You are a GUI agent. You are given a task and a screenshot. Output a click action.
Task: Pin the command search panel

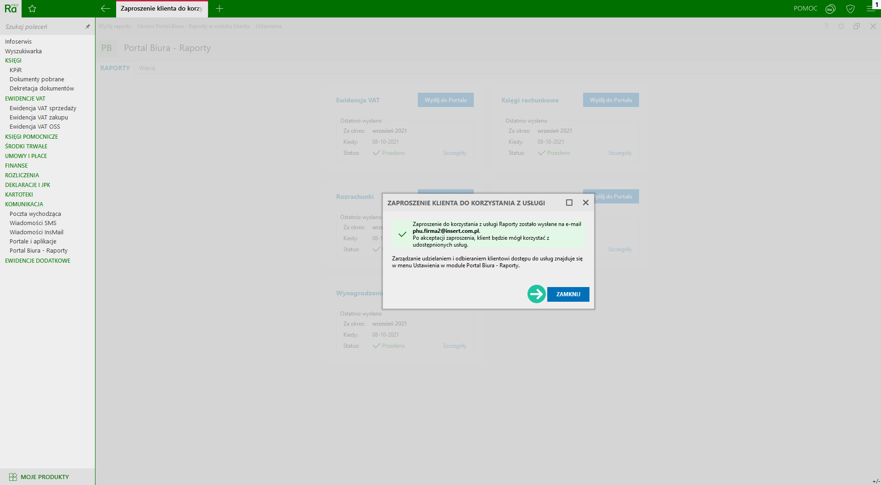(88, 27)
